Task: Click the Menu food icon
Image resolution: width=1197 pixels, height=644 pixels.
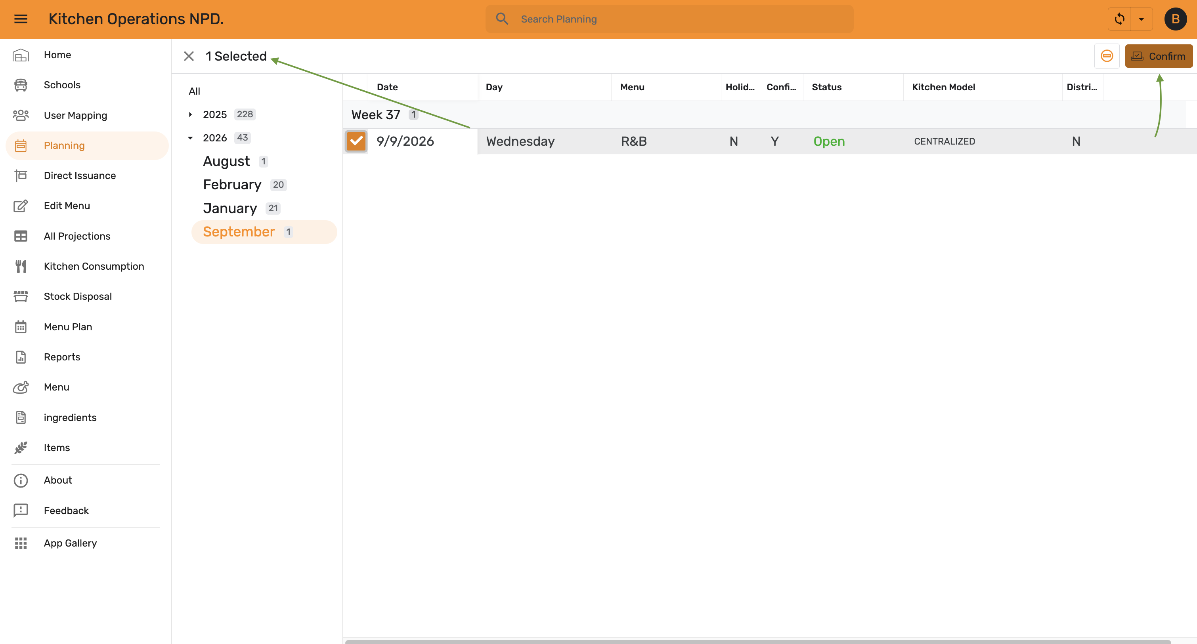Action: click(21, 387)
